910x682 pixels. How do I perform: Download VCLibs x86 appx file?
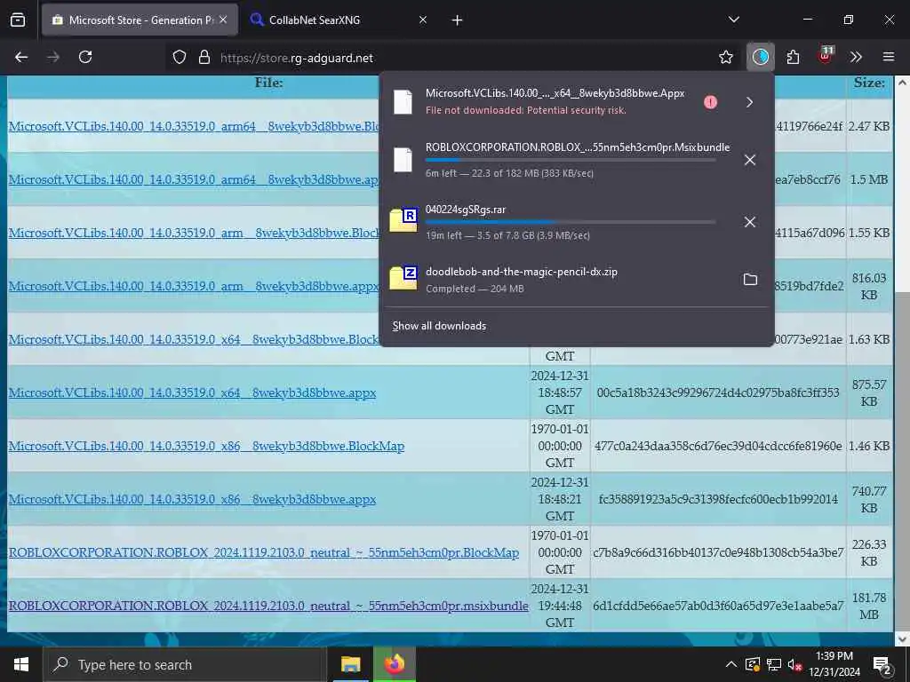(x=192, y=500)
